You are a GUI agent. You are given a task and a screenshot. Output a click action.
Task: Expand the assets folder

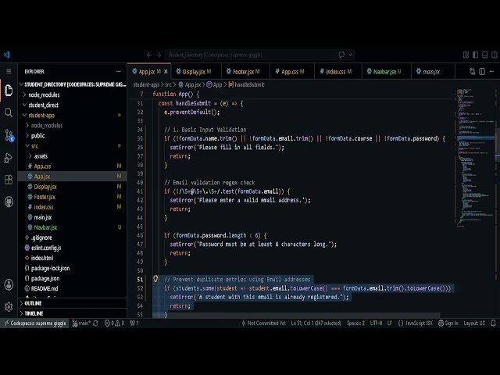point(73,156)
